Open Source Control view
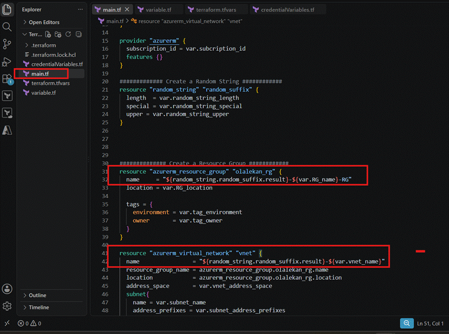 tap(7, 44)
